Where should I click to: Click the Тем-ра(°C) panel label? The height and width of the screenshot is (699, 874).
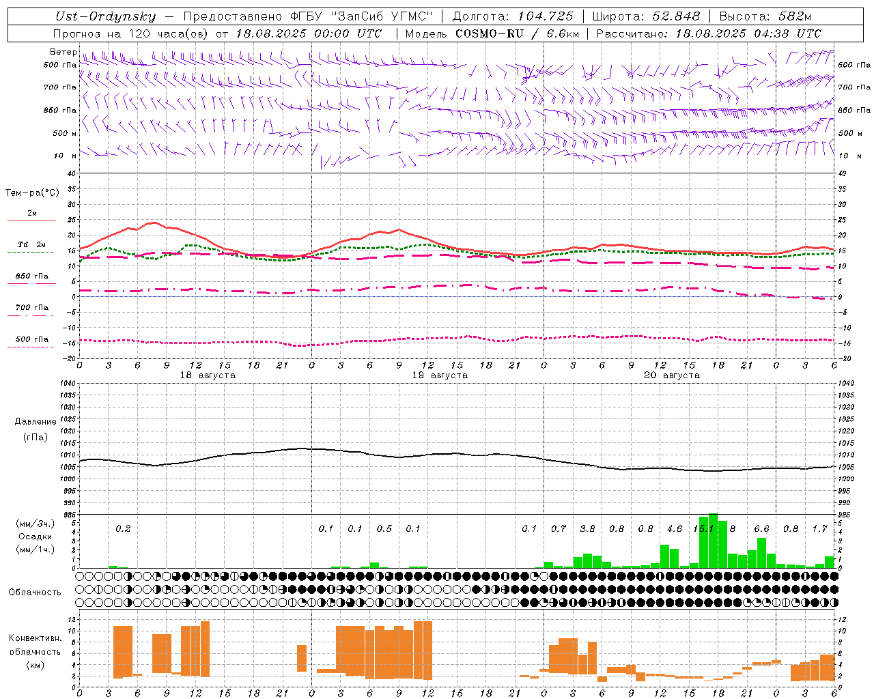pos(32,192)
